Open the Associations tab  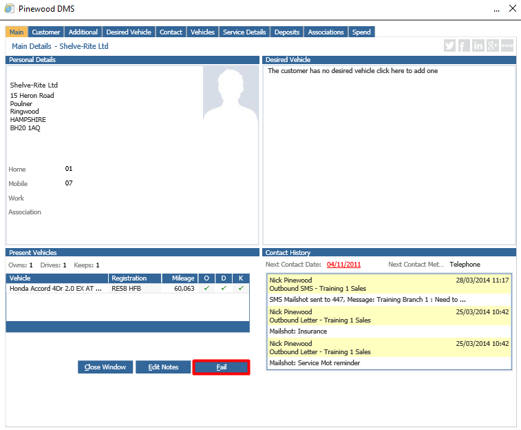coord(326,32)
